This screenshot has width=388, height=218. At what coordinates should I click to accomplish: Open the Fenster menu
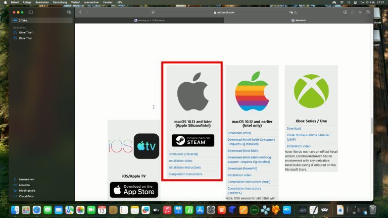(x=108, y=2)
